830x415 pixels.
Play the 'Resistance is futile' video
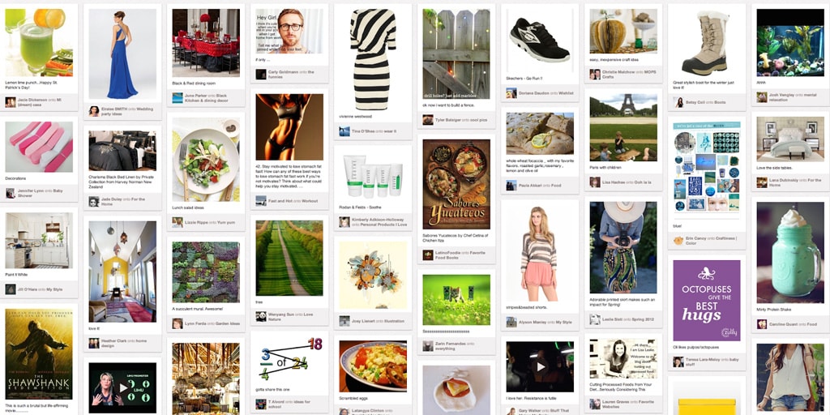540,367
